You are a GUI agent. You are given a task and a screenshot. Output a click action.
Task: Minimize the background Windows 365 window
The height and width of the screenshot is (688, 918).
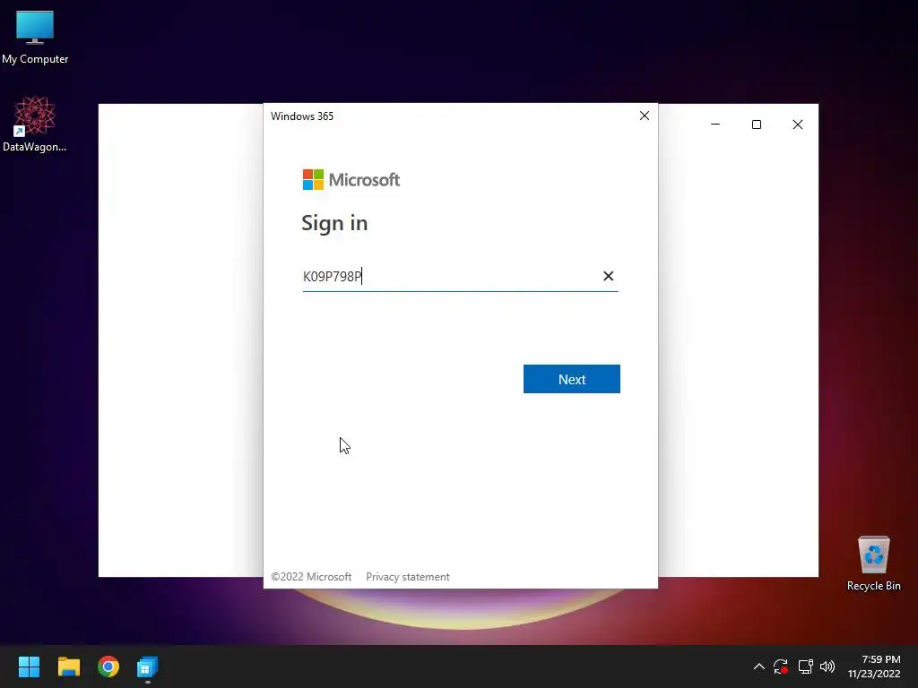coord(715,124)
